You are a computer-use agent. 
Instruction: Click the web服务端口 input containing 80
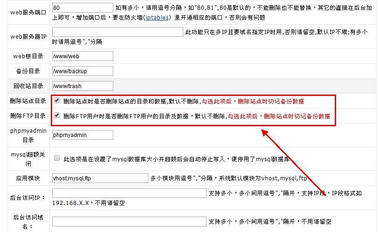[x=83, y=8]
